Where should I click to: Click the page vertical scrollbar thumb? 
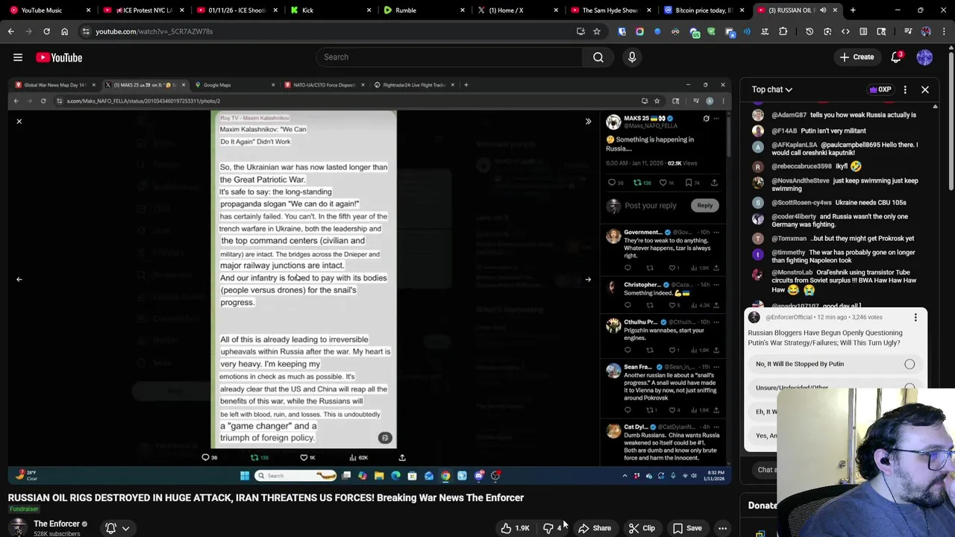point(951,119)
